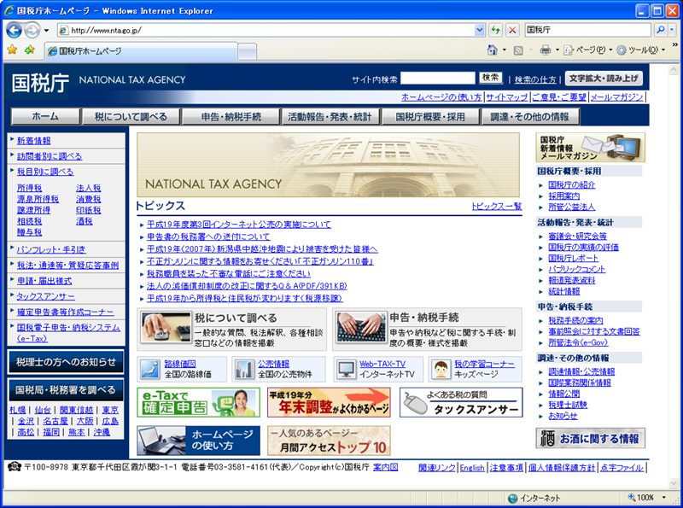Open the address bar dropdown arrow
Image resolution: width=683 pixels, height=508 pixels.
(x=479, y=30)
